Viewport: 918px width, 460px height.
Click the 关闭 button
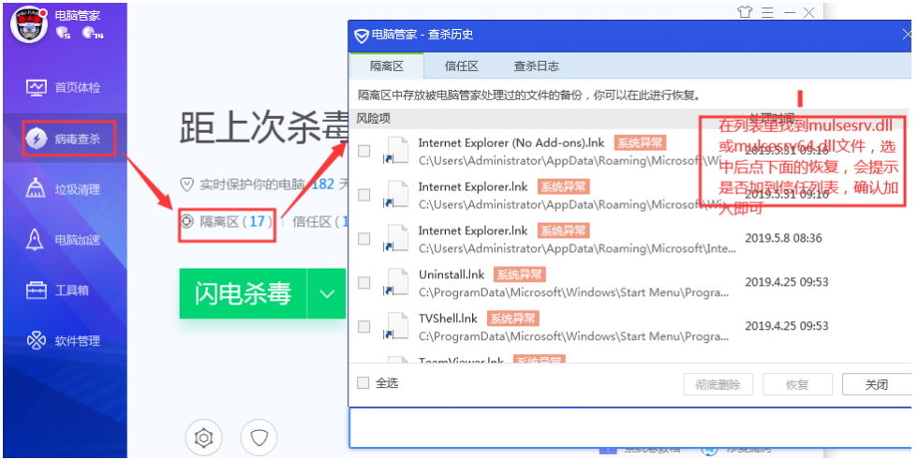[x=877, y=384]
